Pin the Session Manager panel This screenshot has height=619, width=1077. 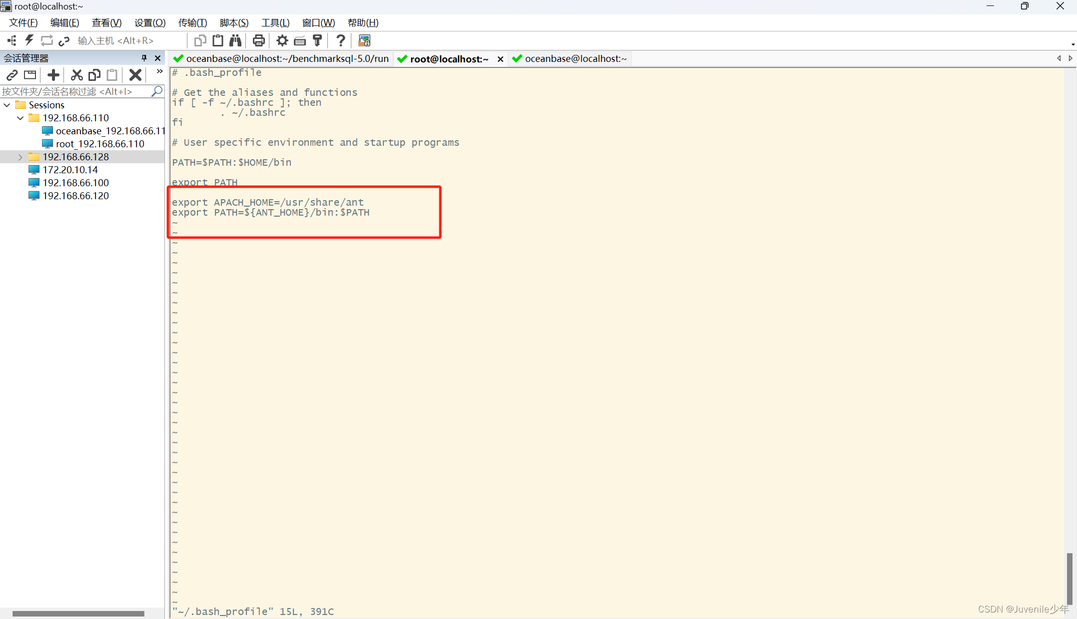[144, 58]
